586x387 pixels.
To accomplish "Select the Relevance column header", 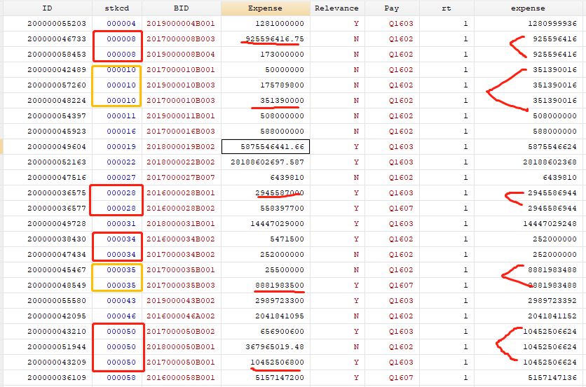I will tap(336, 8).
